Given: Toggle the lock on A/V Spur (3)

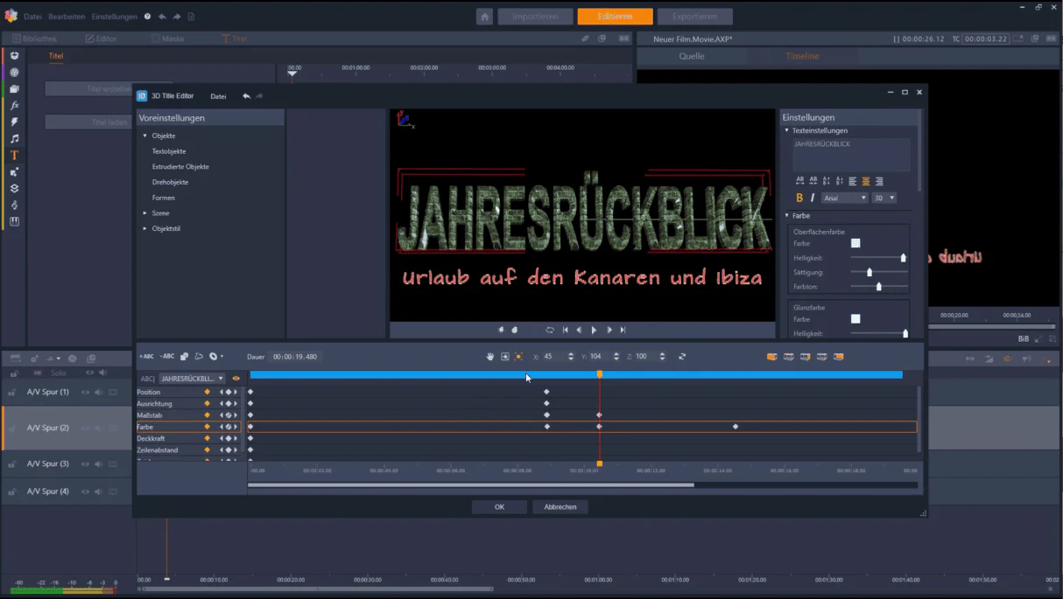Looking at the screenshot, I should pyautogui.click(x=11, y=464).
